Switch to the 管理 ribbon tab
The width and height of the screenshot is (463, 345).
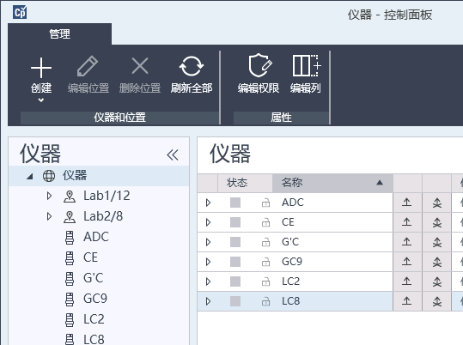tap(59, 34)
